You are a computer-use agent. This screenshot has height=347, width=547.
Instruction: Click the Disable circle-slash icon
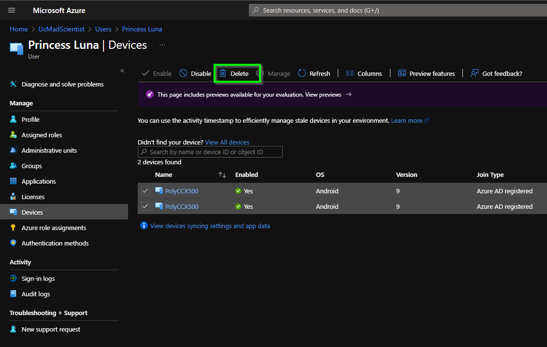pyautogui.click(x=183, y=73)
